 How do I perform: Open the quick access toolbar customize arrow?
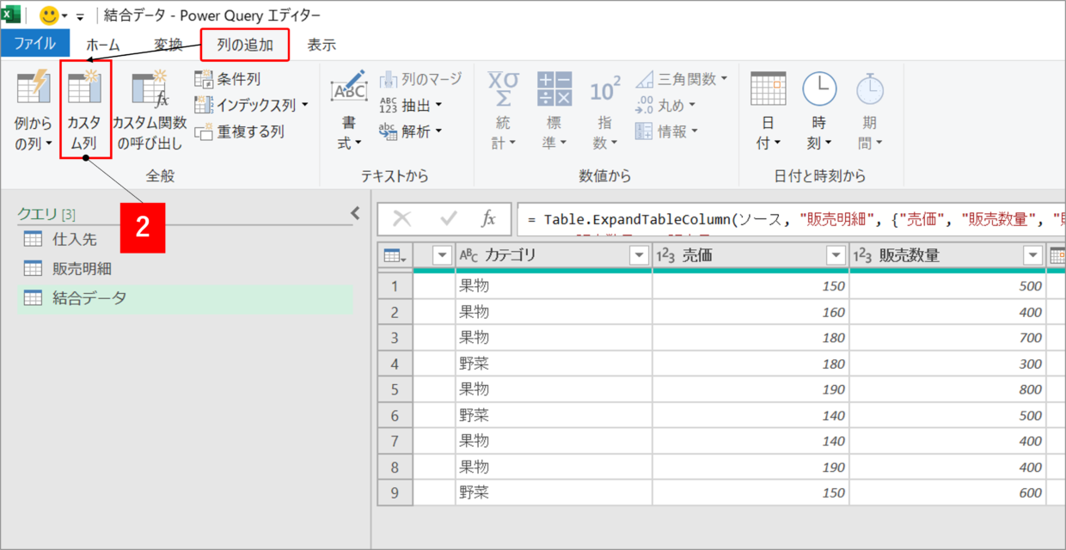[80, 16]
